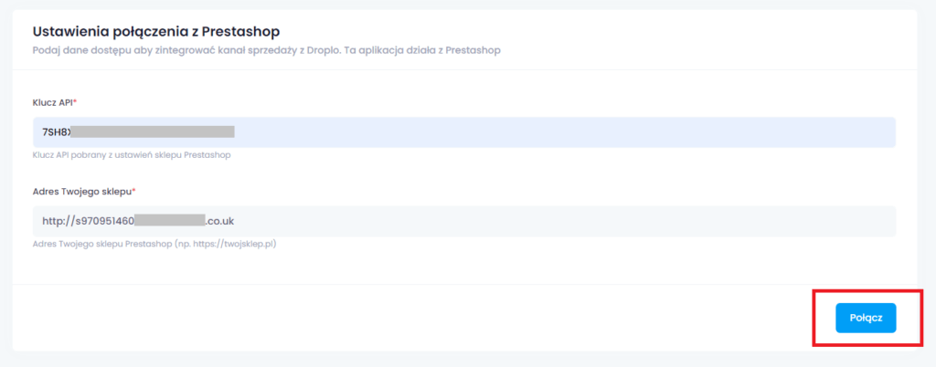
Task: Click the grey redacted block in shop URL
Action: pyautogui.click(x=170, y=221)
